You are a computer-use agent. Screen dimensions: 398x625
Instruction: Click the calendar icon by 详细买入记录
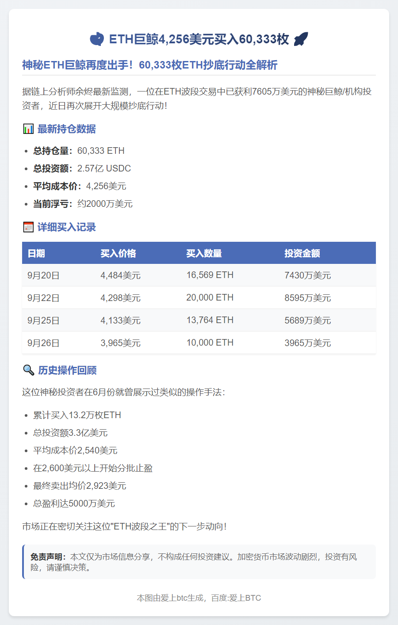coord(28,227)
